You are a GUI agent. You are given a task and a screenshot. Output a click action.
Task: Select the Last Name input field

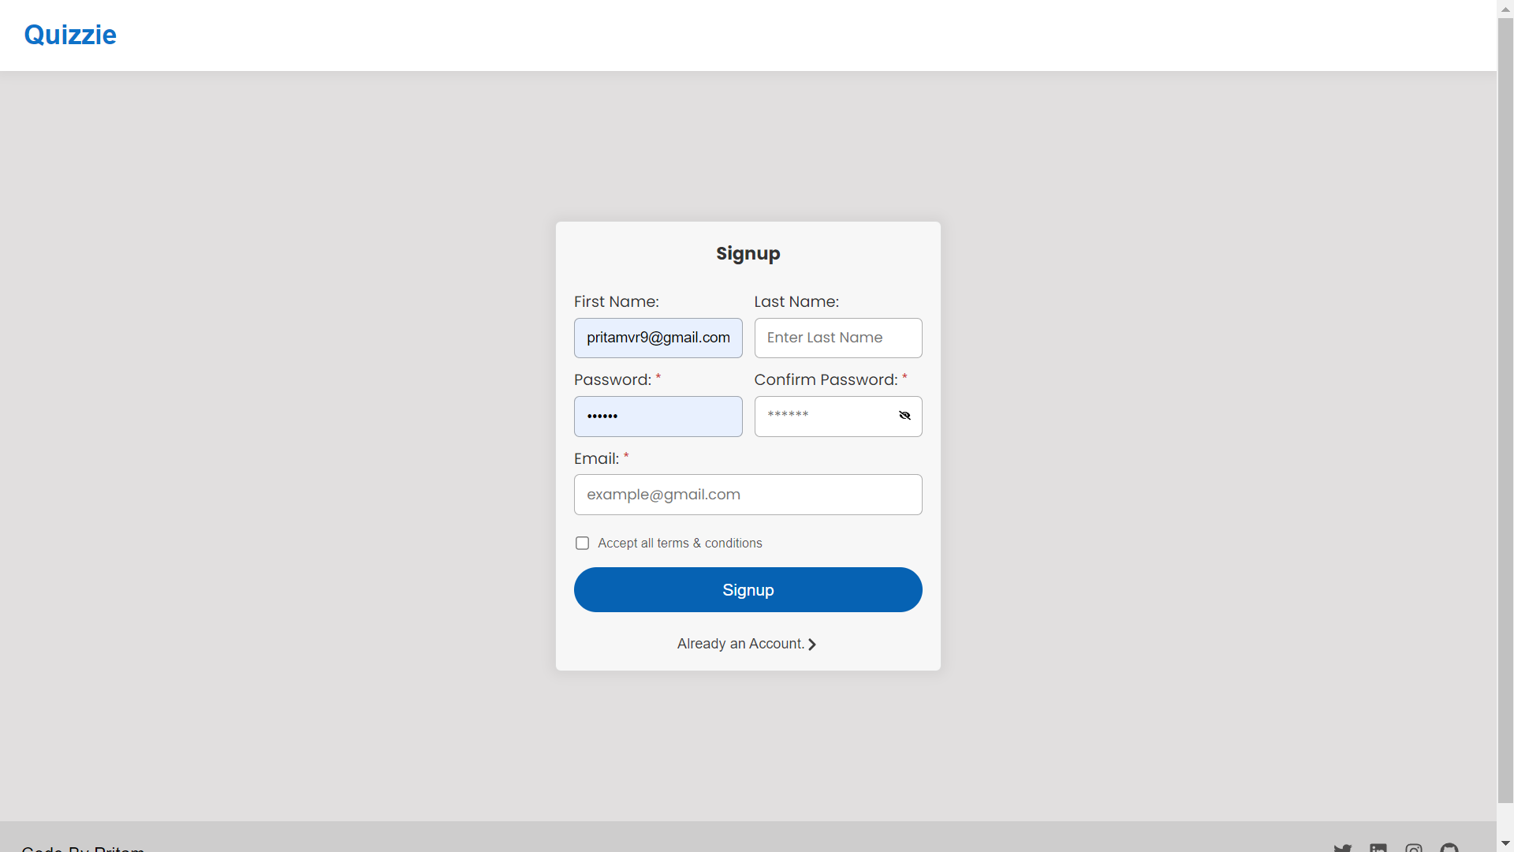click(837, 338)
